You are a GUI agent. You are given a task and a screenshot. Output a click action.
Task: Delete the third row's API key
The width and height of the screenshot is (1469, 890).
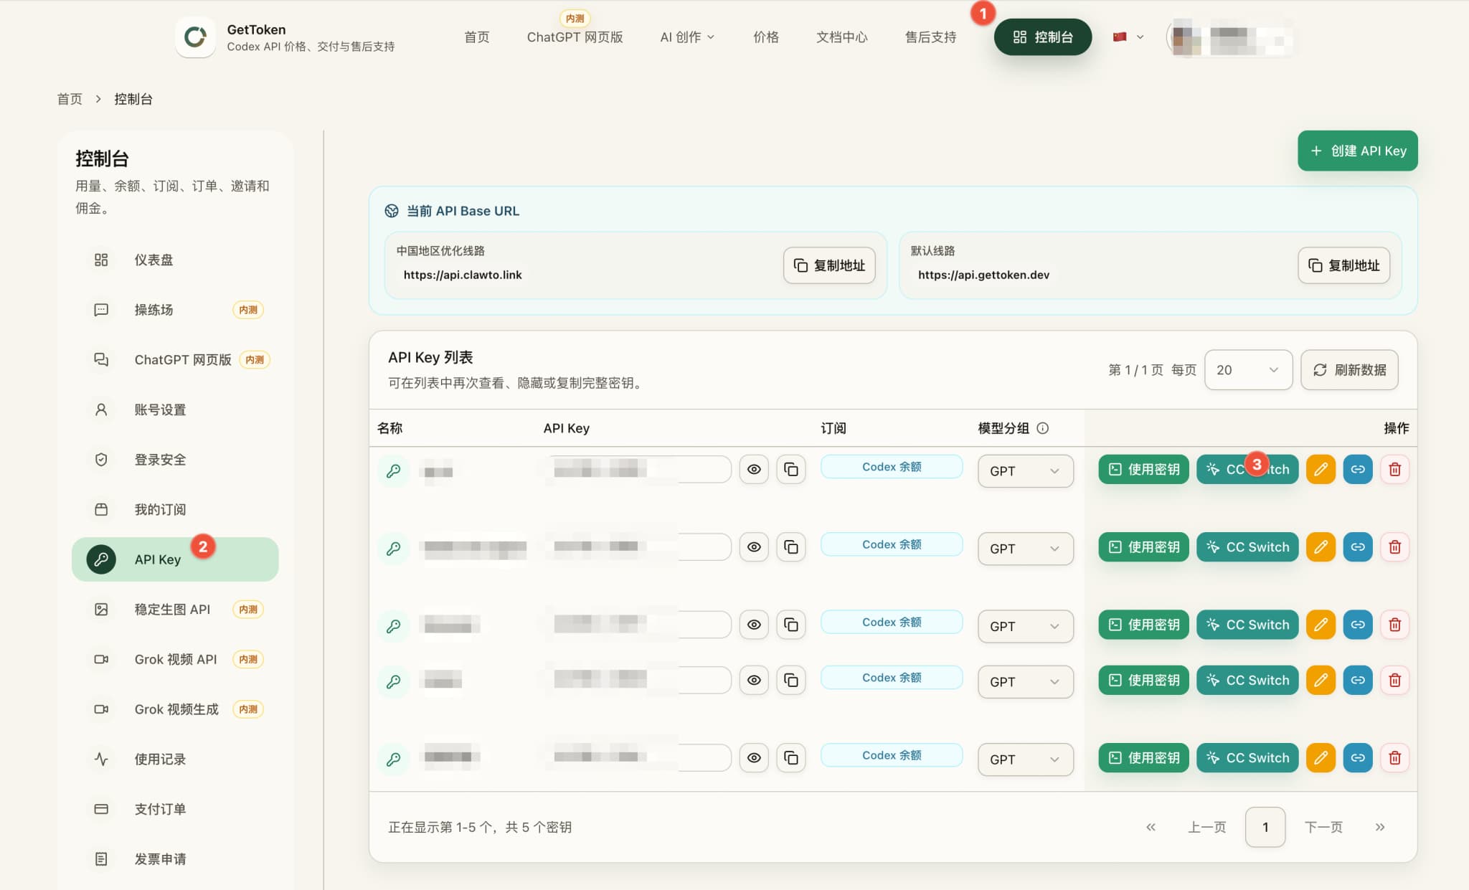click(1395, 625)
